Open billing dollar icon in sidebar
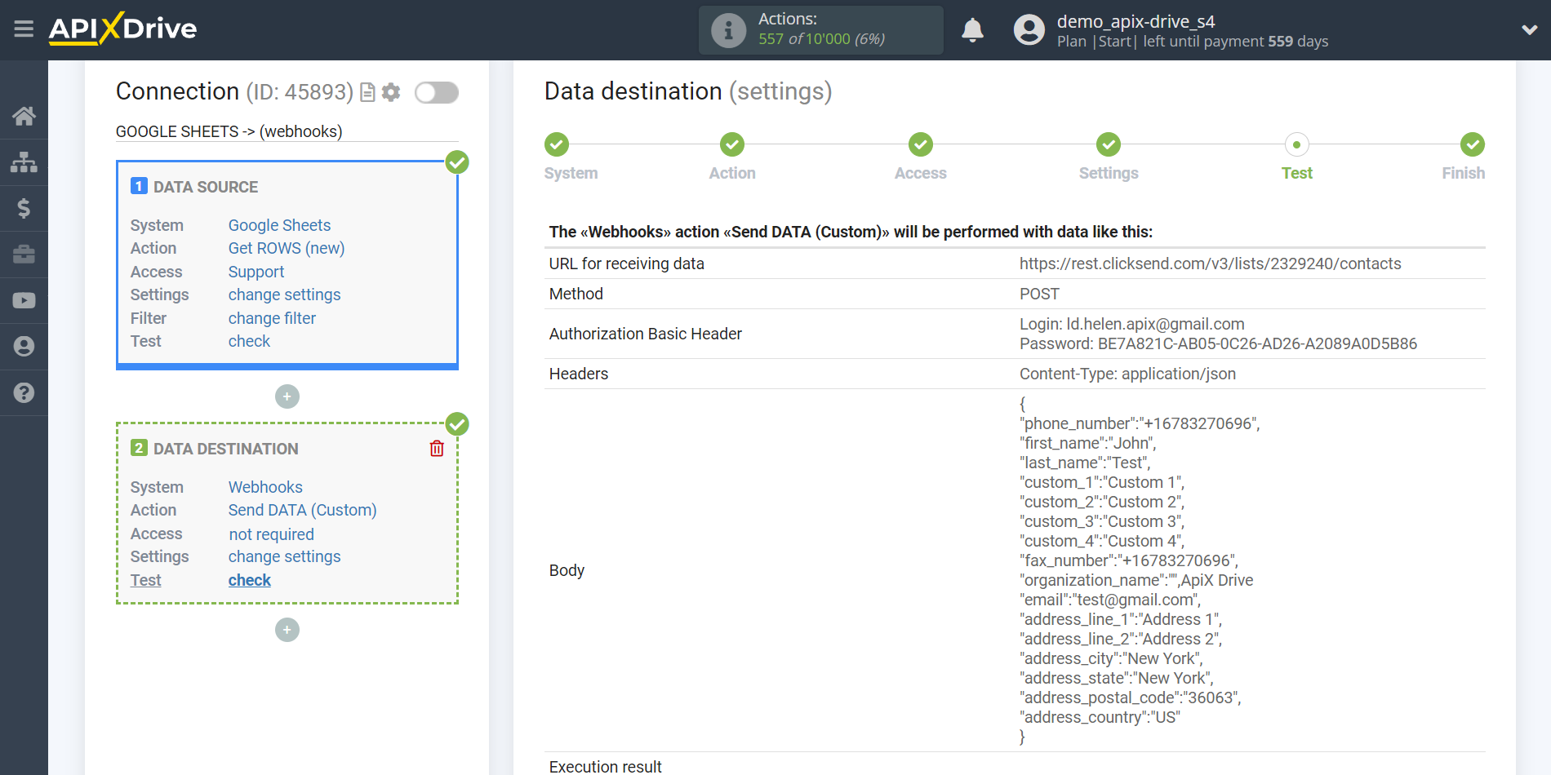Image resolution: width=1551 pixels, height=775 pixels. (x=24, y=208)
